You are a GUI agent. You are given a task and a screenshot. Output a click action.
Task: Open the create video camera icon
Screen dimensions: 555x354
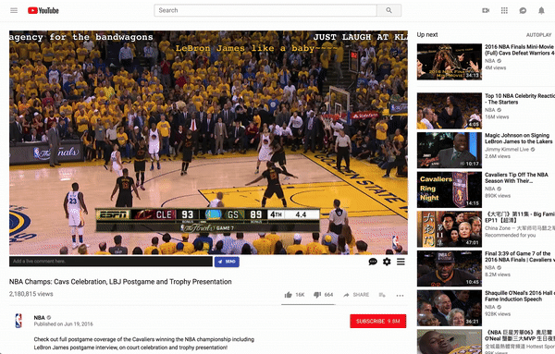pos(486,10)
